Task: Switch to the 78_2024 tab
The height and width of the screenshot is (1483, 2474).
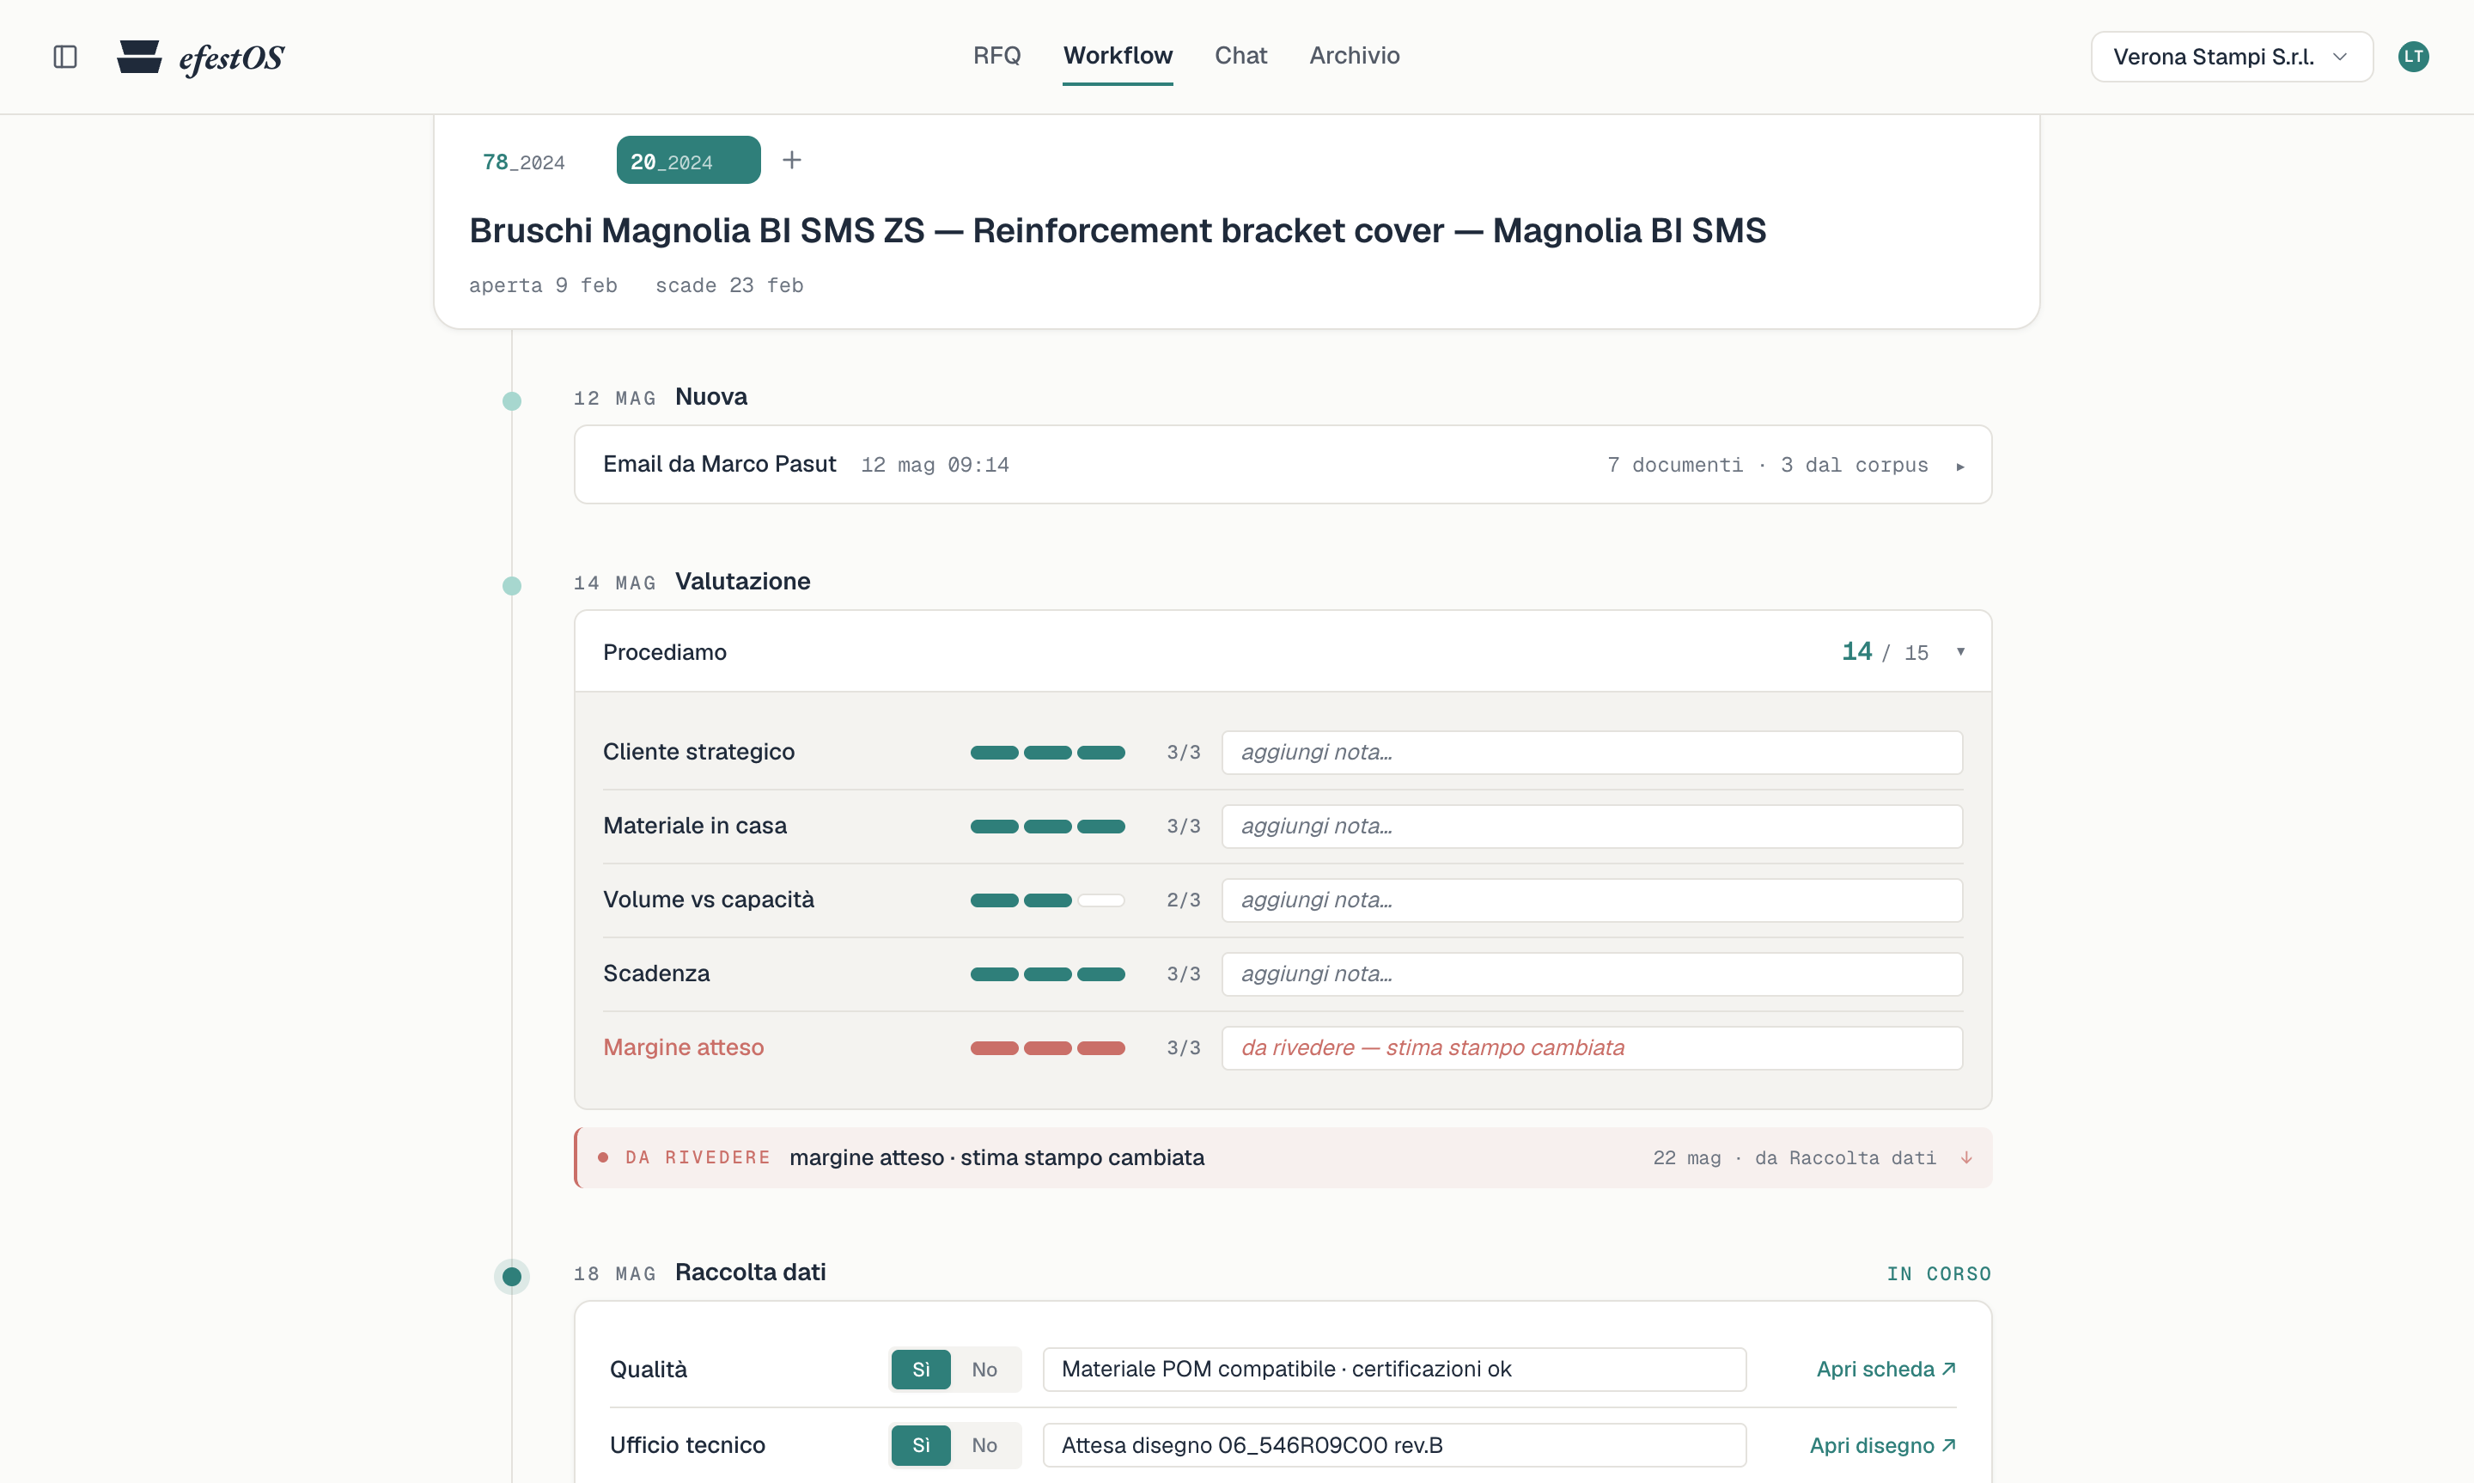Action: tap(523, 161)
